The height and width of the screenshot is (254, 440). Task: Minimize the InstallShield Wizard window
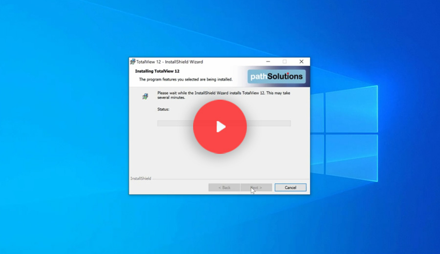point(268,62)
